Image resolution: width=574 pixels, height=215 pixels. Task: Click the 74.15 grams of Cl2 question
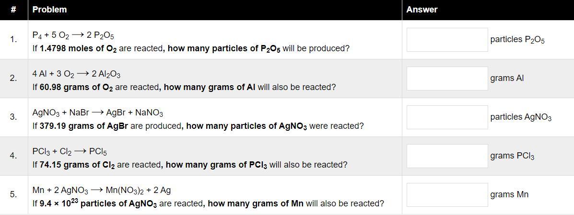(x=189, y=165)
